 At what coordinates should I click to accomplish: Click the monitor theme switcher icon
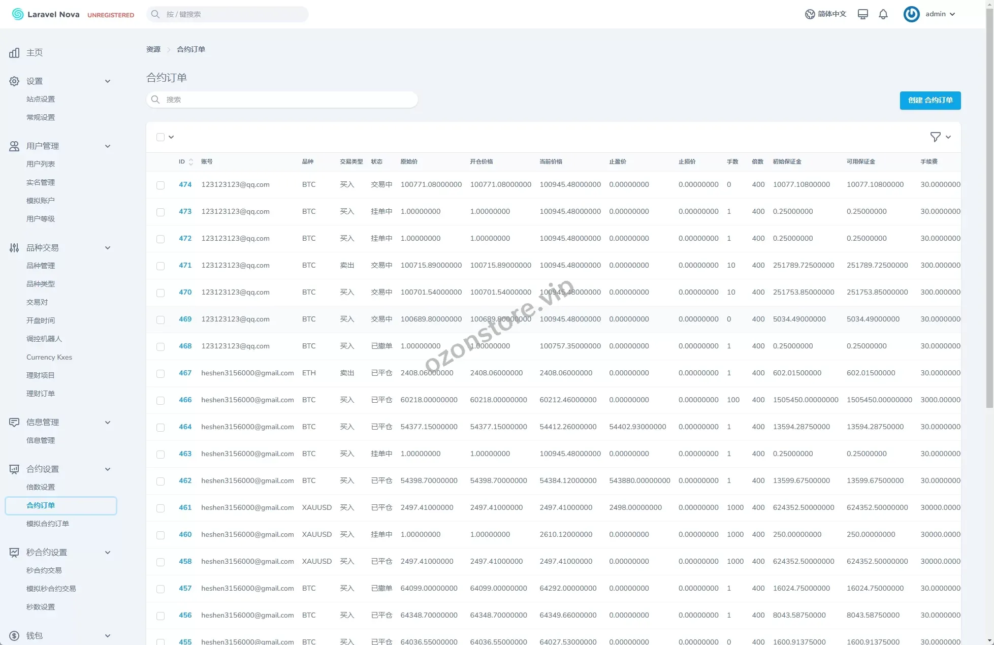click(862, 14)
